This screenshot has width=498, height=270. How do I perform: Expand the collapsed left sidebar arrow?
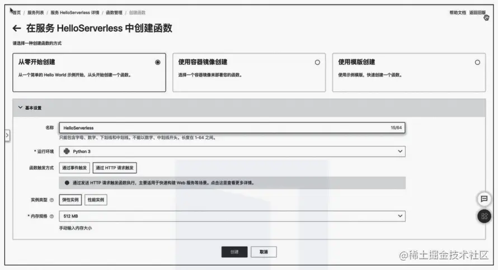[x=7, y=135]
